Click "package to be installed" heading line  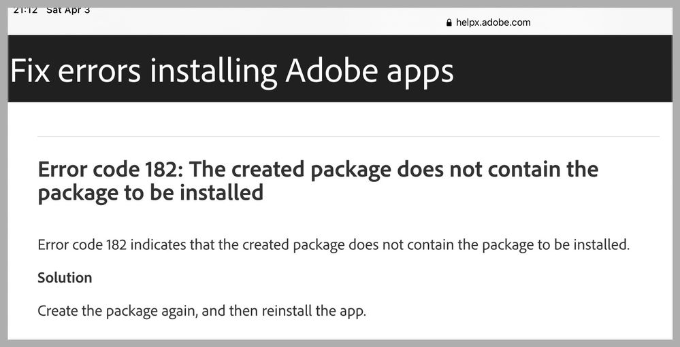pyautogui.click(x=150, y=193)
